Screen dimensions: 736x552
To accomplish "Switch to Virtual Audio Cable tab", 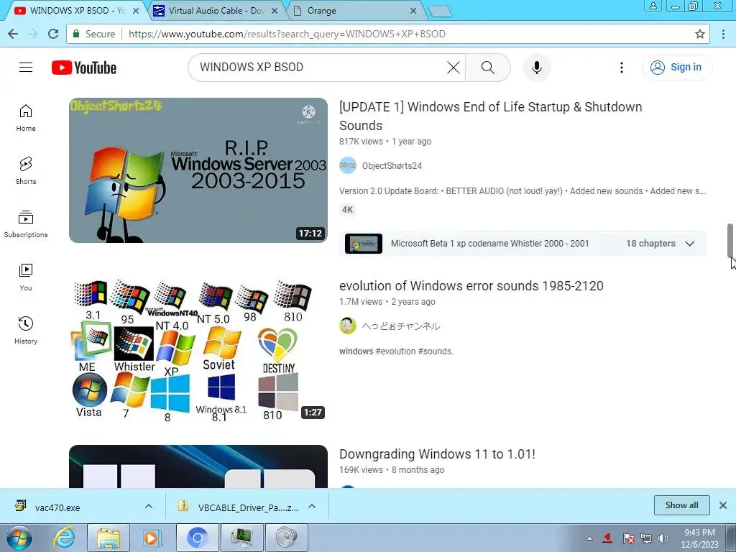I will [x=215, y=11].
